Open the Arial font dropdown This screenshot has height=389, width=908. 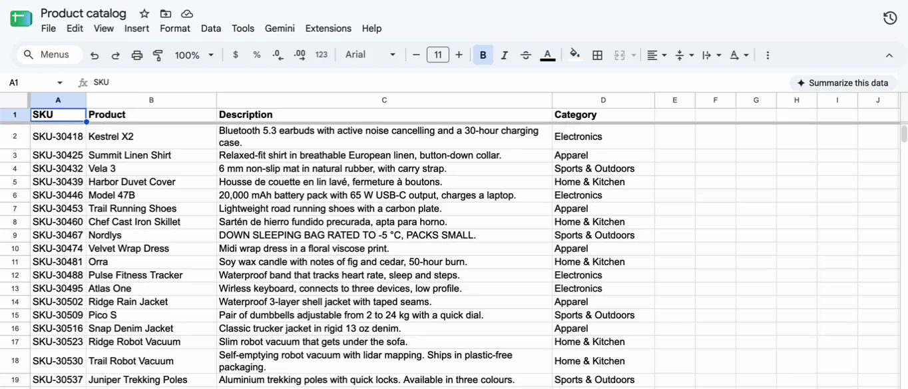coord(370,55)
